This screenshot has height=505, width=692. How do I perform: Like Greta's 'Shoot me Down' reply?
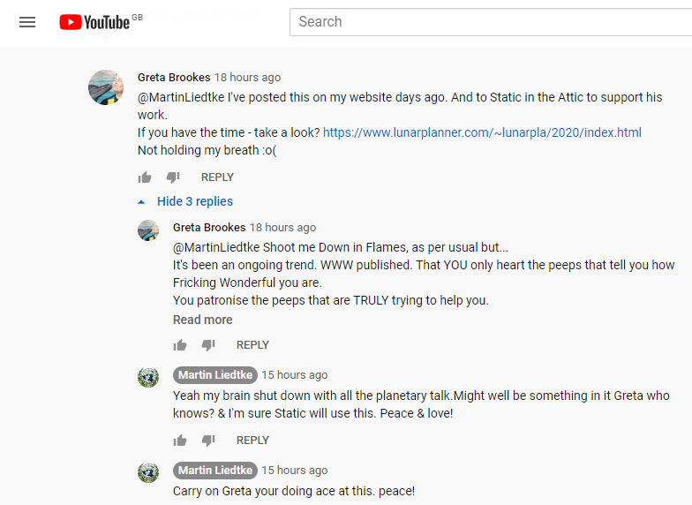pos(180,344)
